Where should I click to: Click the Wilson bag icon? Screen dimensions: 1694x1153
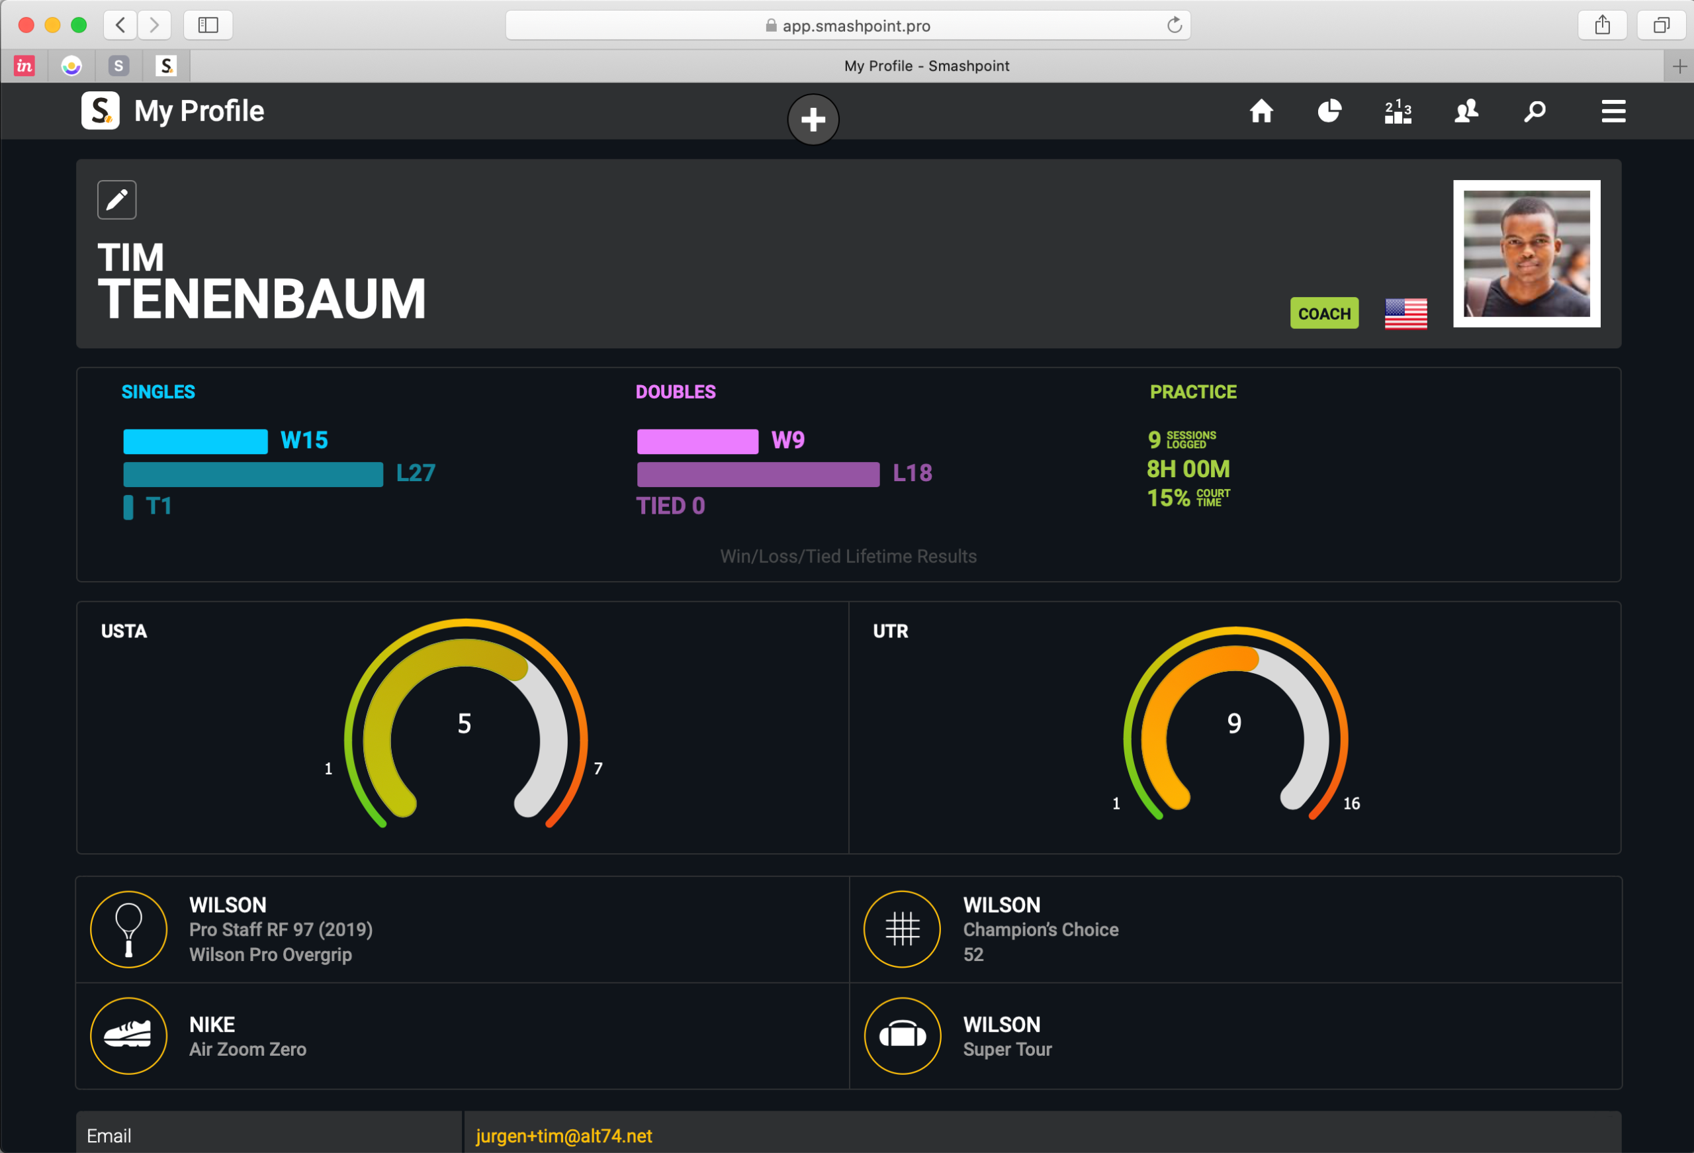pyautogui.click(x=902, y=1036)
